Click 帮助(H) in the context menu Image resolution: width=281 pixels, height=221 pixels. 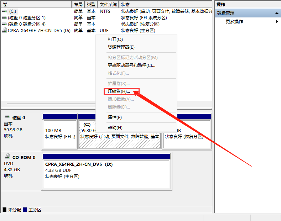pyautogui.click(x=115, y=128)
